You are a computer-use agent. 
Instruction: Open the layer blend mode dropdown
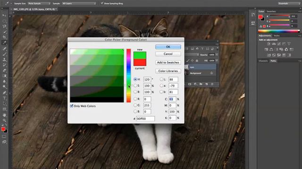[x=192, y=54]
